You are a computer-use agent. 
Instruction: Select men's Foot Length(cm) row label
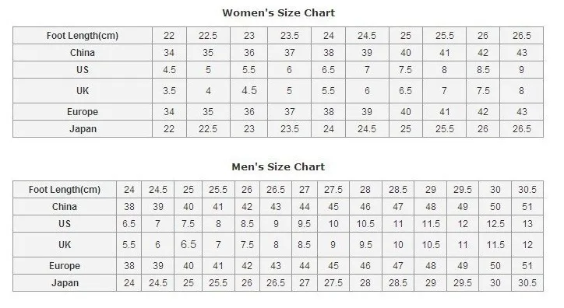65,190
